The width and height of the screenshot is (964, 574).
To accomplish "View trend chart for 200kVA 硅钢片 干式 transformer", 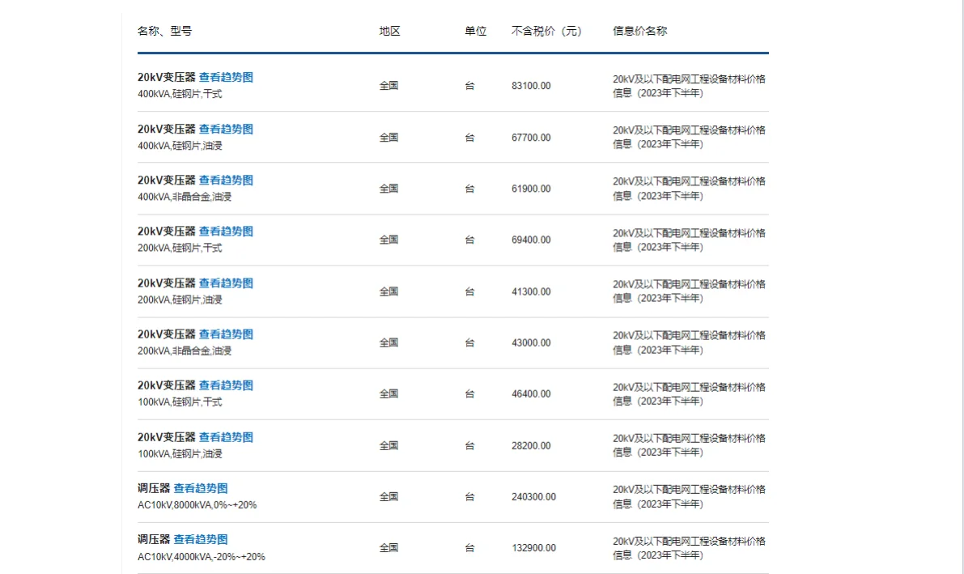I will click(x=226, y=231).
